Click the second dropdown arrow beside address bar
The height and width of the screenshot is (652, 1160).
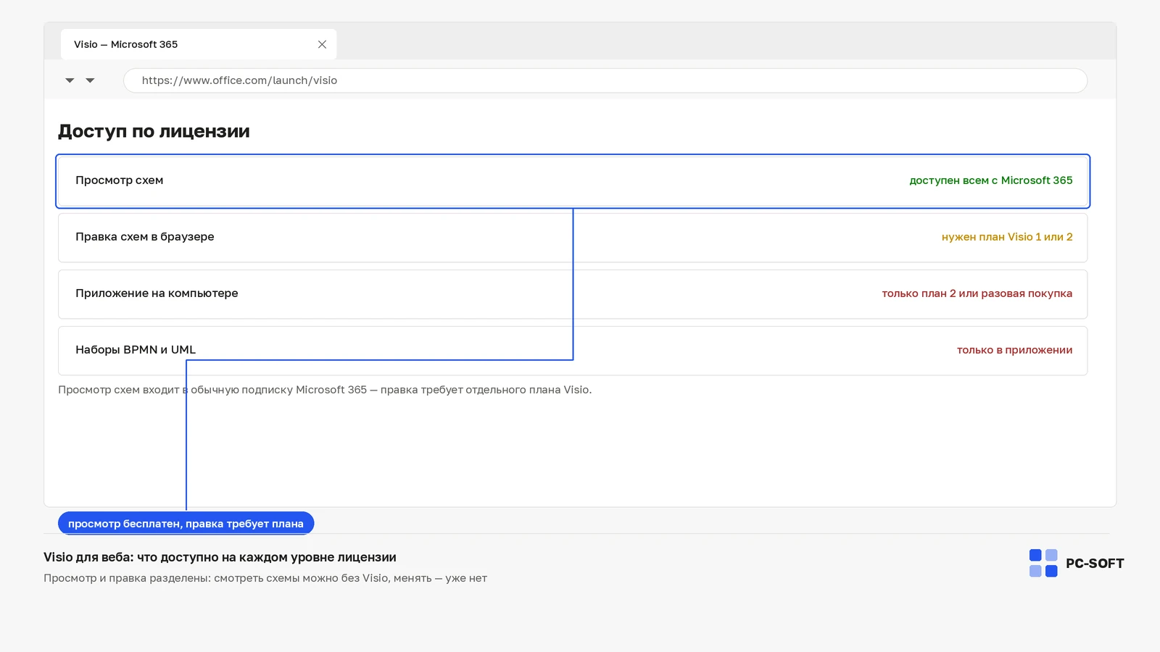[90, 80]
